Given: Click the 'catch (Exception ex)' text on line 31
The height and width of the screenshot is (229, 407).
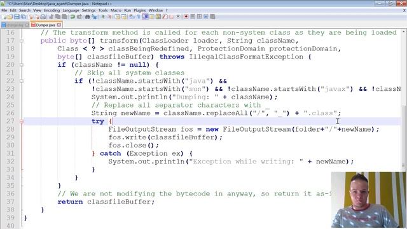Looking at the screenshot, I should coord(142,153).
